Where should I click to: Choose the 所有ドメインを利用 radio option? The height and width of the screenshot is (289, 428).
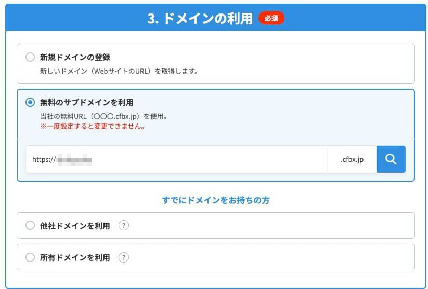(30, 257)
